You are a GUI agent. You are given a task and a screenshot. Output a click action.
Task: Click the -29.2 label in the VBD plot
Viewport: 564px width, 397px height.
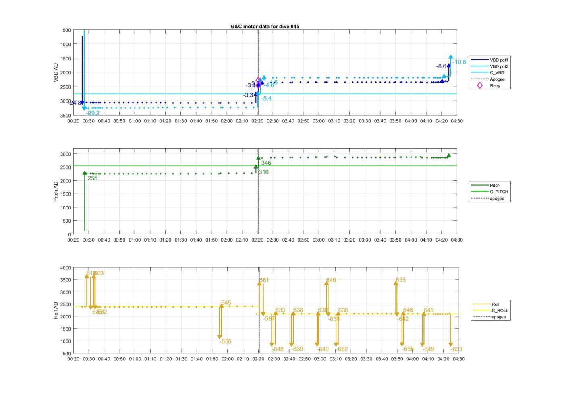click(93, 113)
